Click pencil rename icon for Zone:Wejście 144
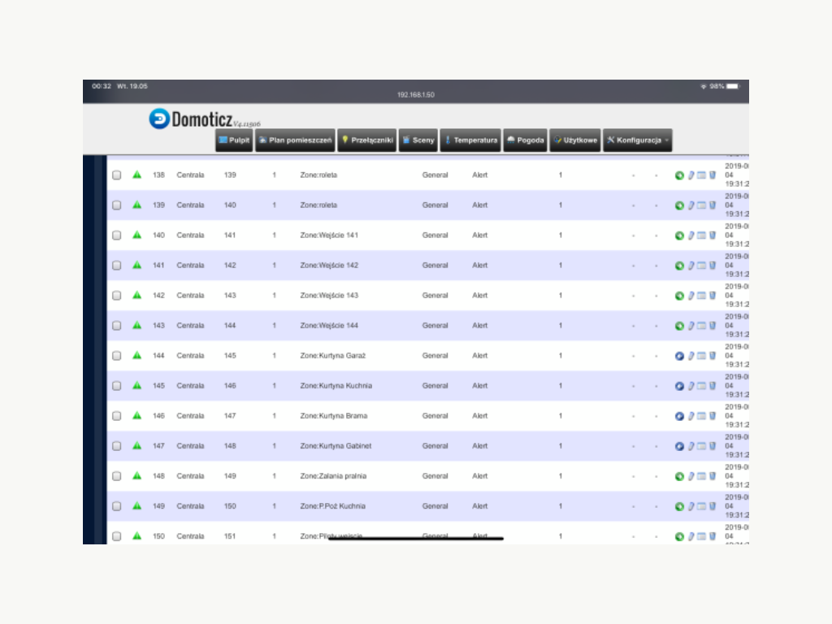This screenshot has width=832, height=624. click(x=691, y=326)
